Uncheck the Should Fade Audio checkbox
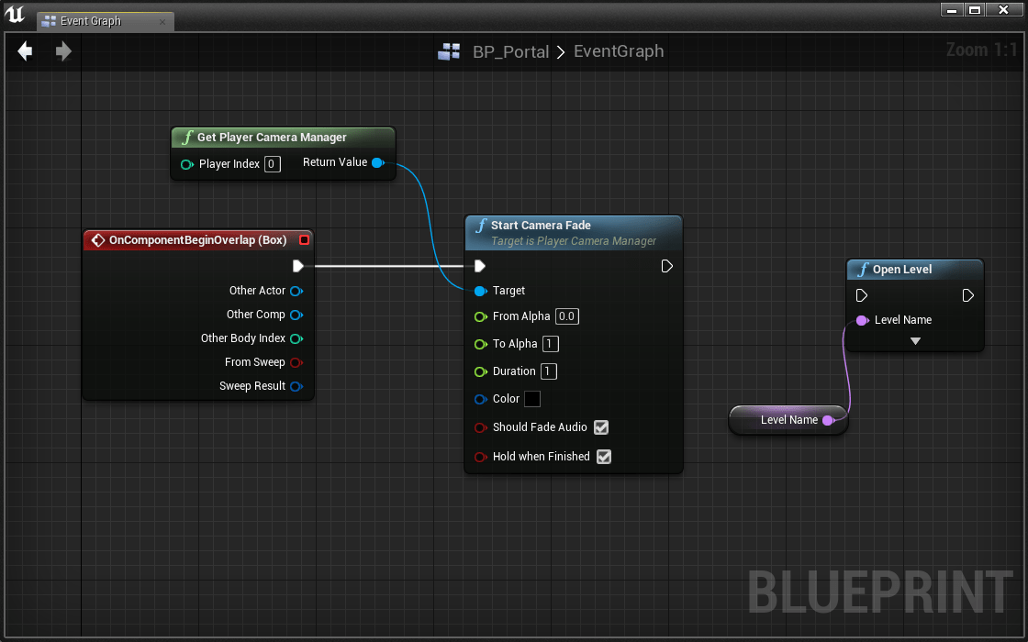The height and width of the screenshot is (642, 1028). click(x=601, y=427)
